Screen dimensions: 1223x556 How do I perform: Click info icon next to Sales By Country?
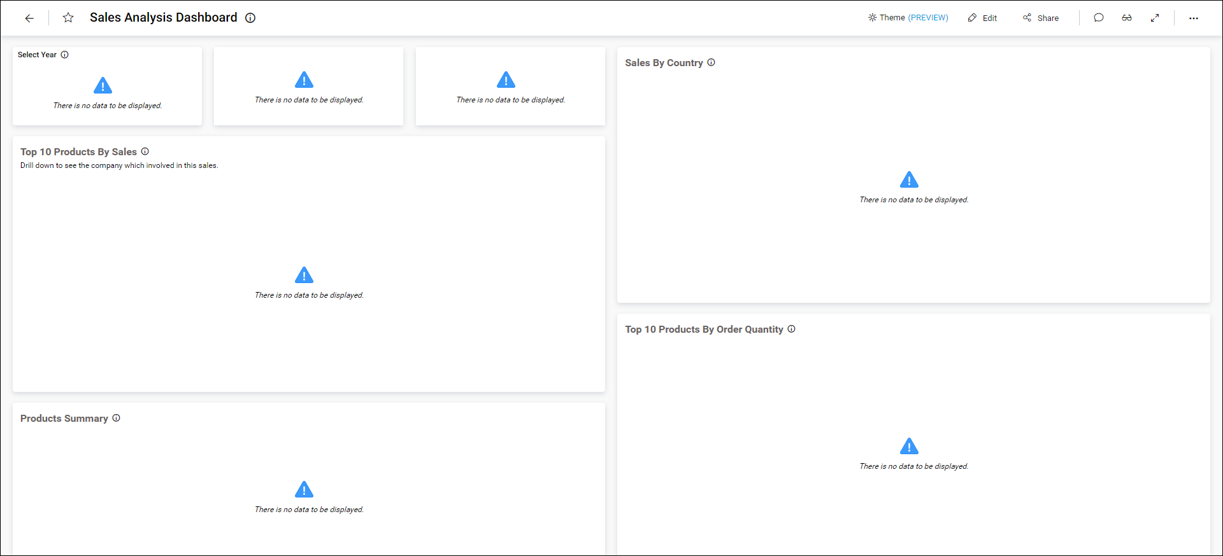pos(712,62)
